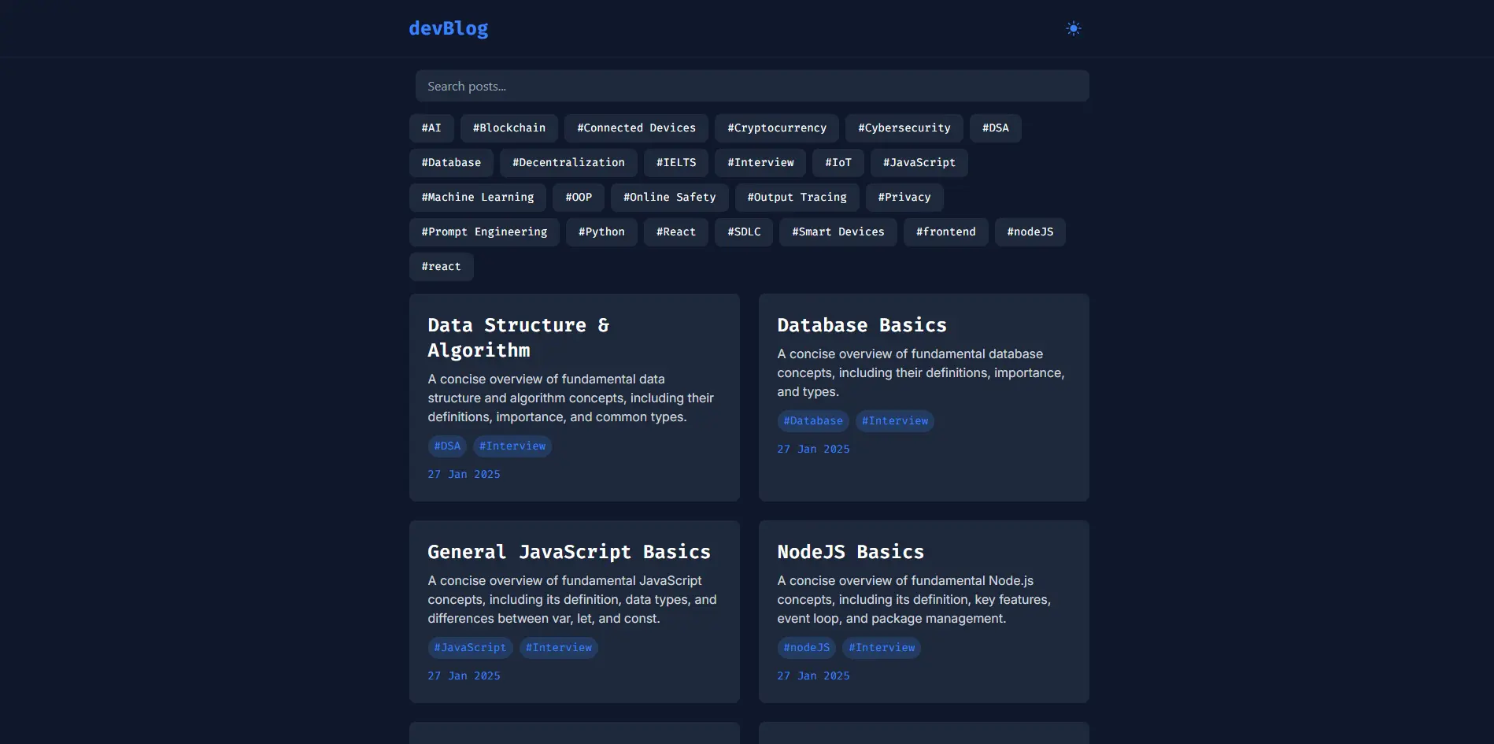Click the devBlog logo link

pos(448,28)
